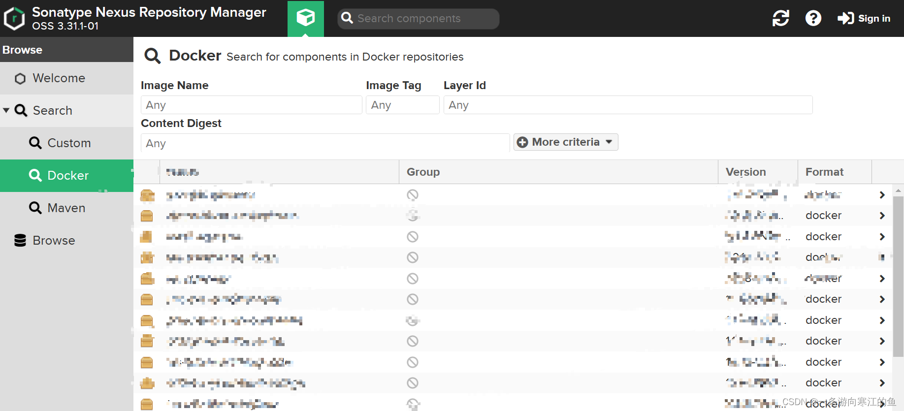Open Maven search in the sidebar
The image size is (904, 411).
pyautogui.click(x=66, y=208)
